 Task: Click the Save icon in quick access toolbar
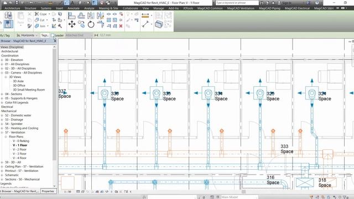pos(17,3)
